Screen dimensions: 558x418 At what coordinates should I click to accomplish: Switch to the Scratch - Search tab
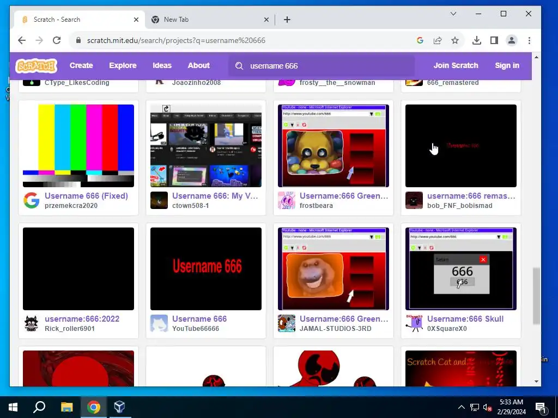80,20
